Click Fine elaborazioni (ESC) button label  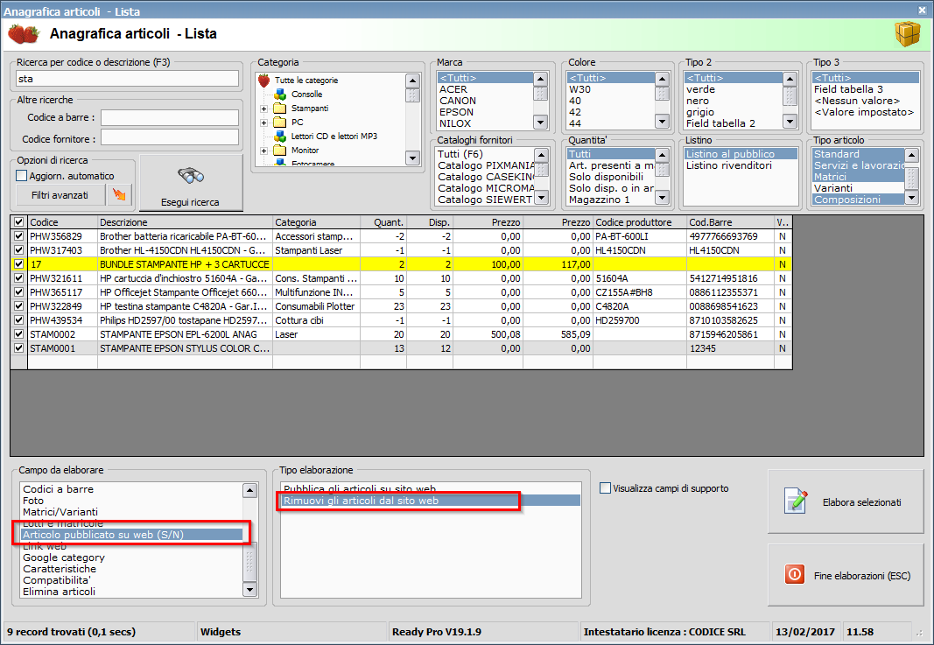(862, 576)
